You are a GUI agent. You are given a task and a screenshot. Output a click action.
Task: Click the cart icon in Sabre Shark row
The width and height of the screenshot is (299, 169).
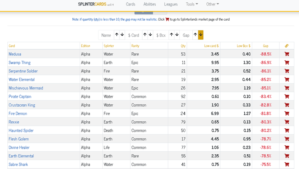(x=287, y=164)
